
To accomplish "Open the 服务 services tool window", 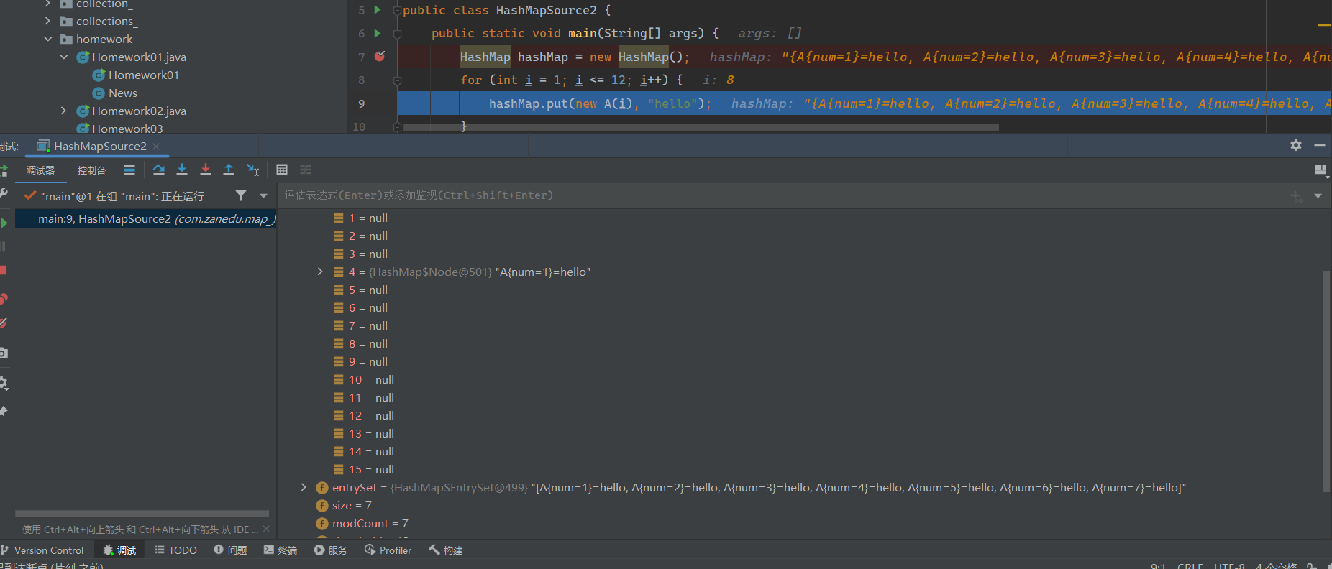I will [331, 550].
